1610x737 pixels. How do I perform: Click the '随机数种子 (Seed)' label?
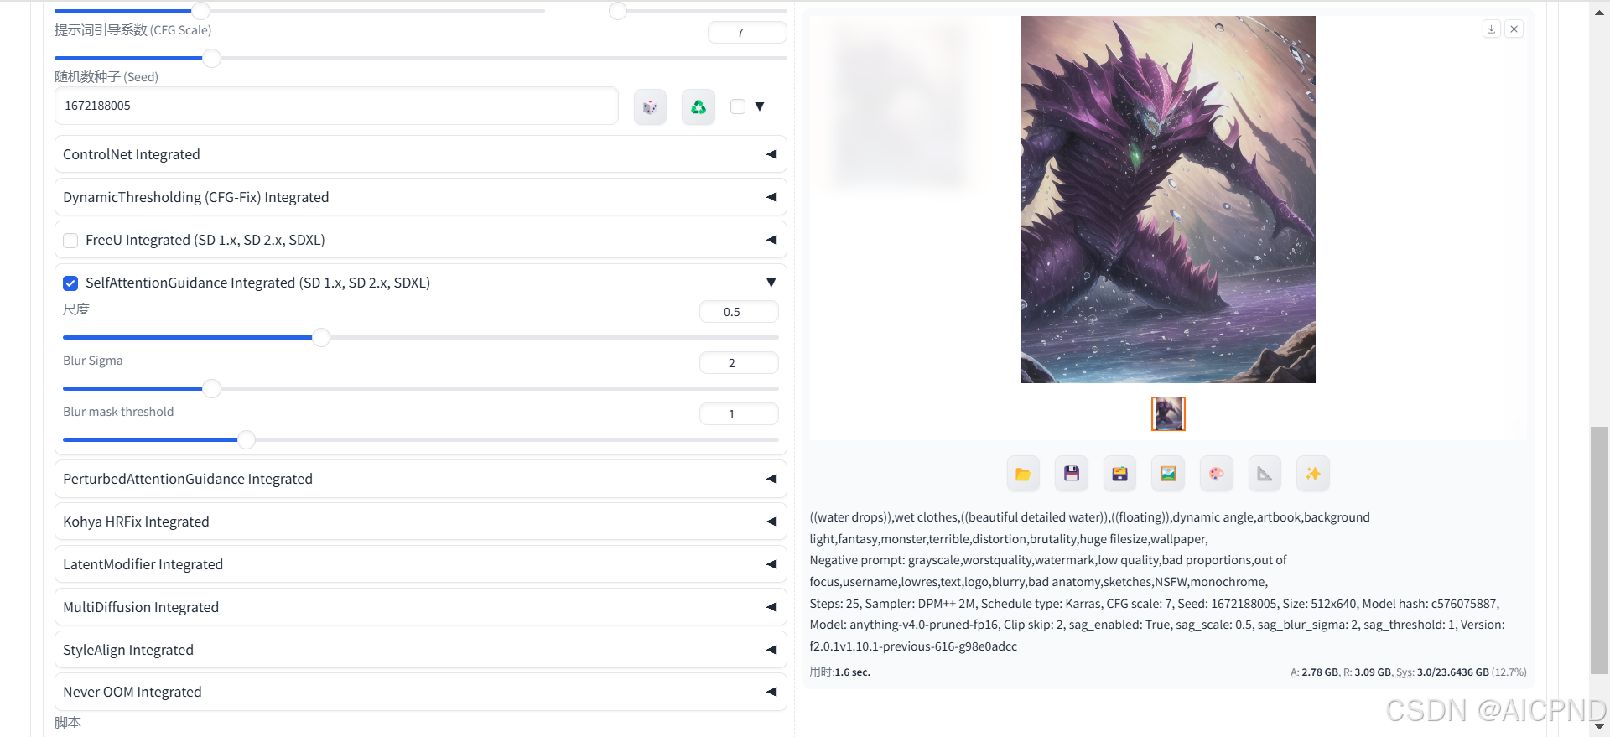click(x=106, y=77)
